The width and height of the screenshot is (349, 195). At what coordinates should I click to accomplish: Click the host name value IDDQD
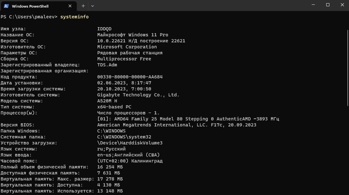point(104,29)
